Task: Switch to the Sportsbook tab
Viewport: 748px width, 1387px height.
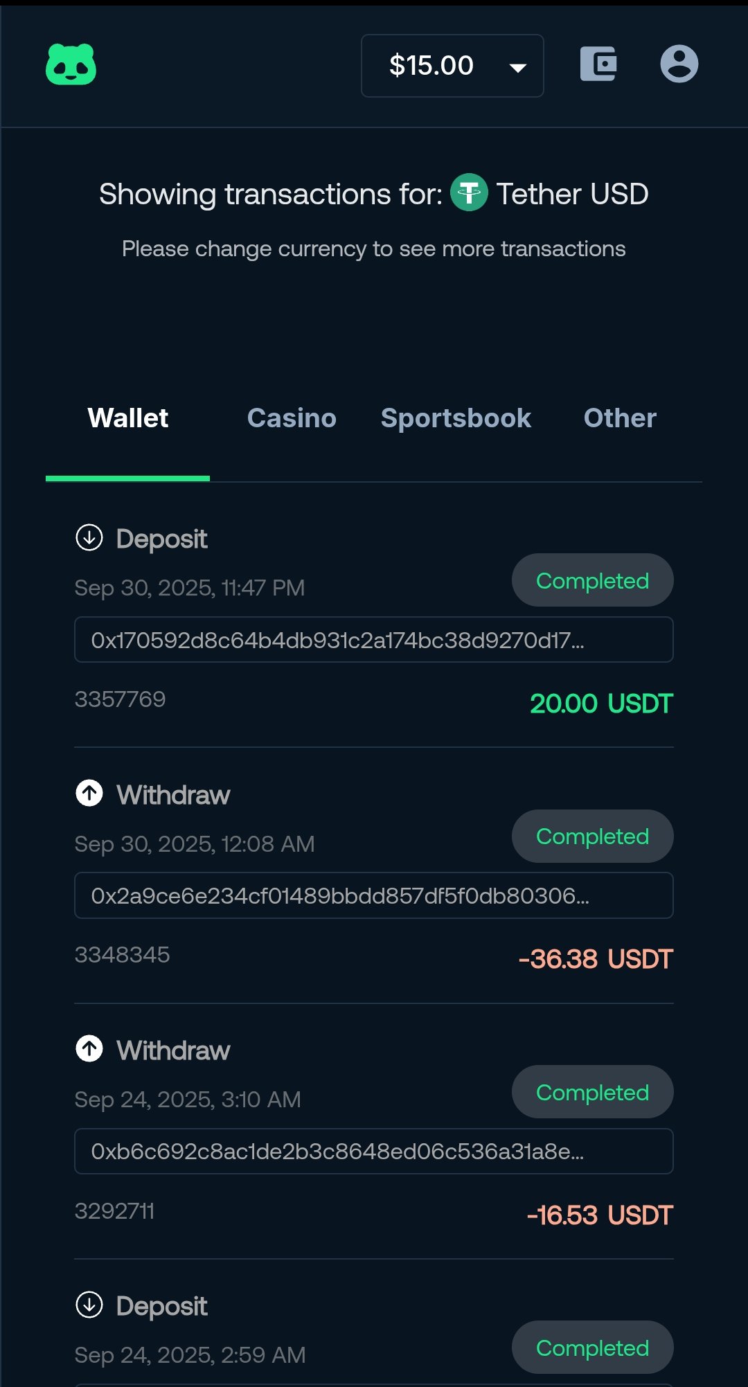Action: [456, 418]
